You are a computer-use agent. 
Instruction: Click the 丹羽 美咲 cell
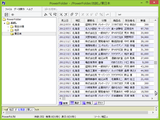(x=130, y=66)
